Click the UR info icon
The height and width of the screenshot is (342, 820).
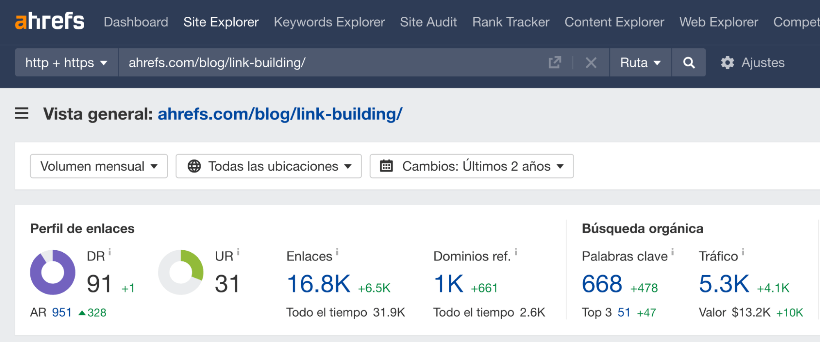pos(238,251)
